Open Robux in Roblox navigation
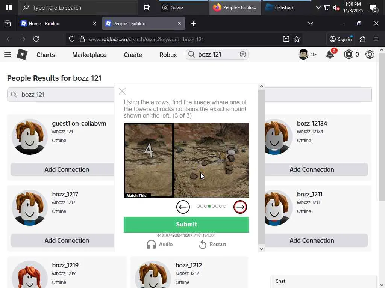This screenshot has width=385, height=288. click(x=168, y=55)
